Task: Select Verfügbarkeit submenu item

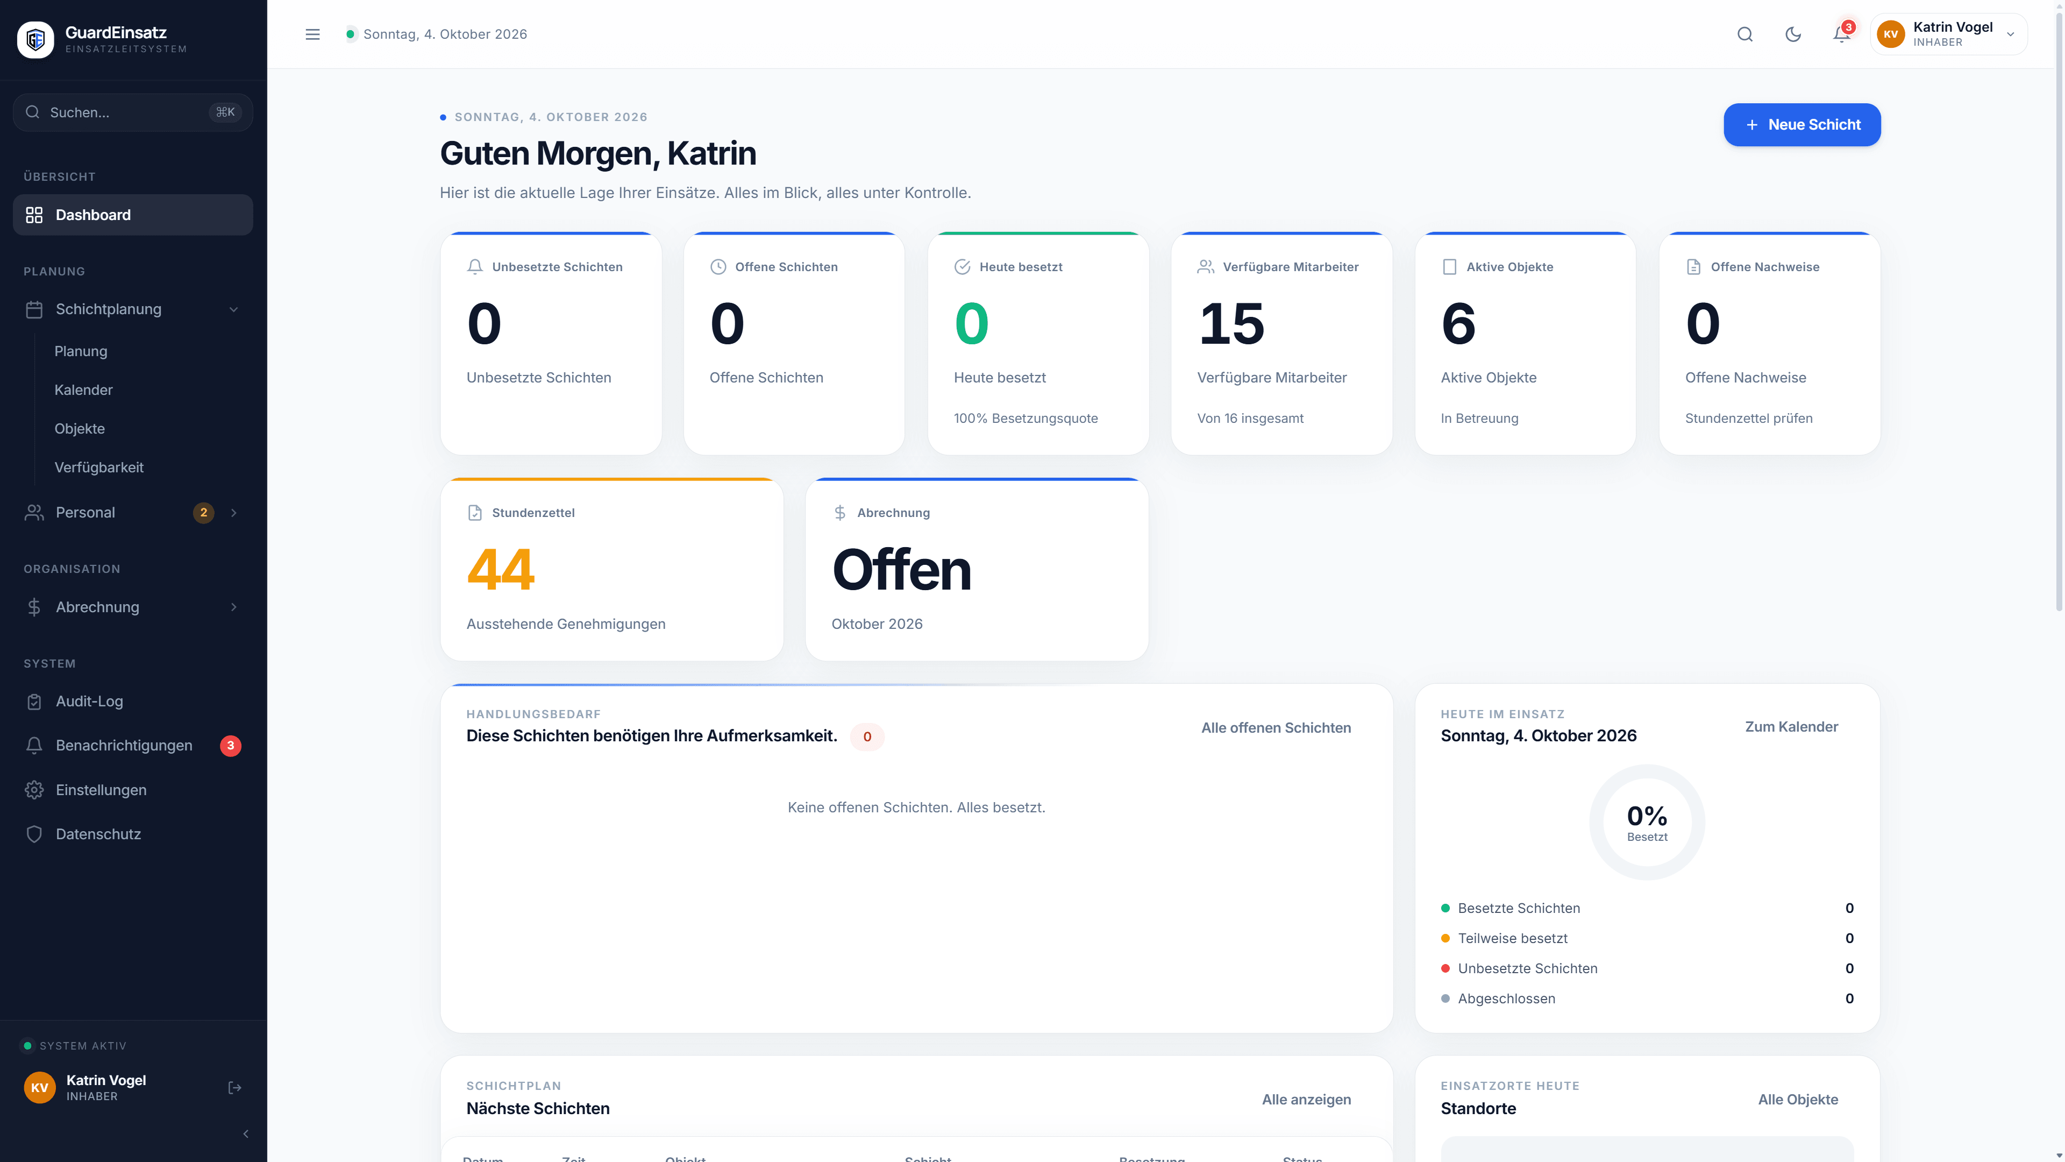Action: click(x=99, y=467)
